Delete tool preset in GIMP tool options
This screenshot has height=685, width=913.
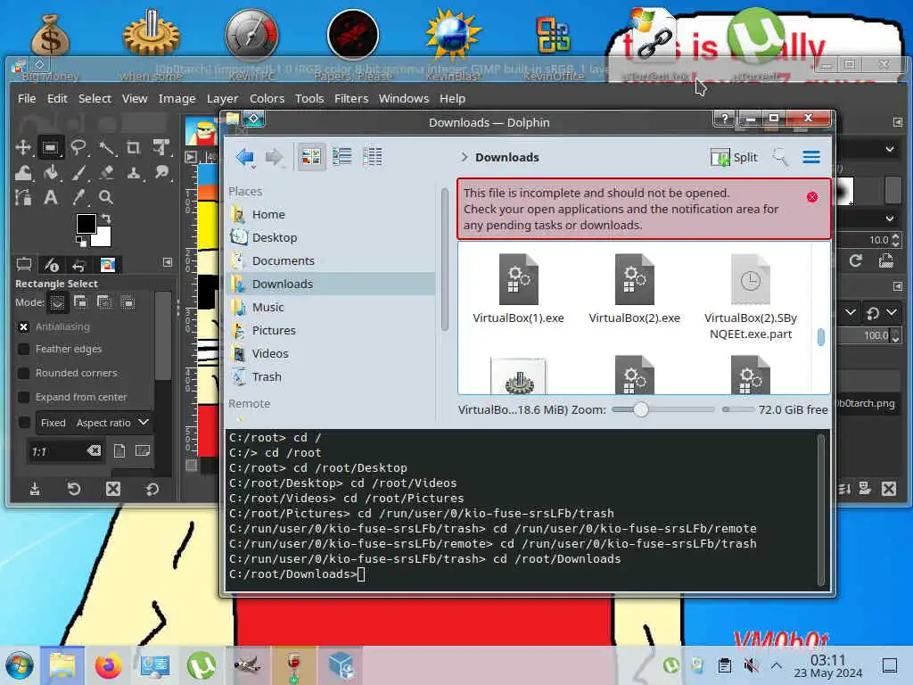[x=113, y=489]
